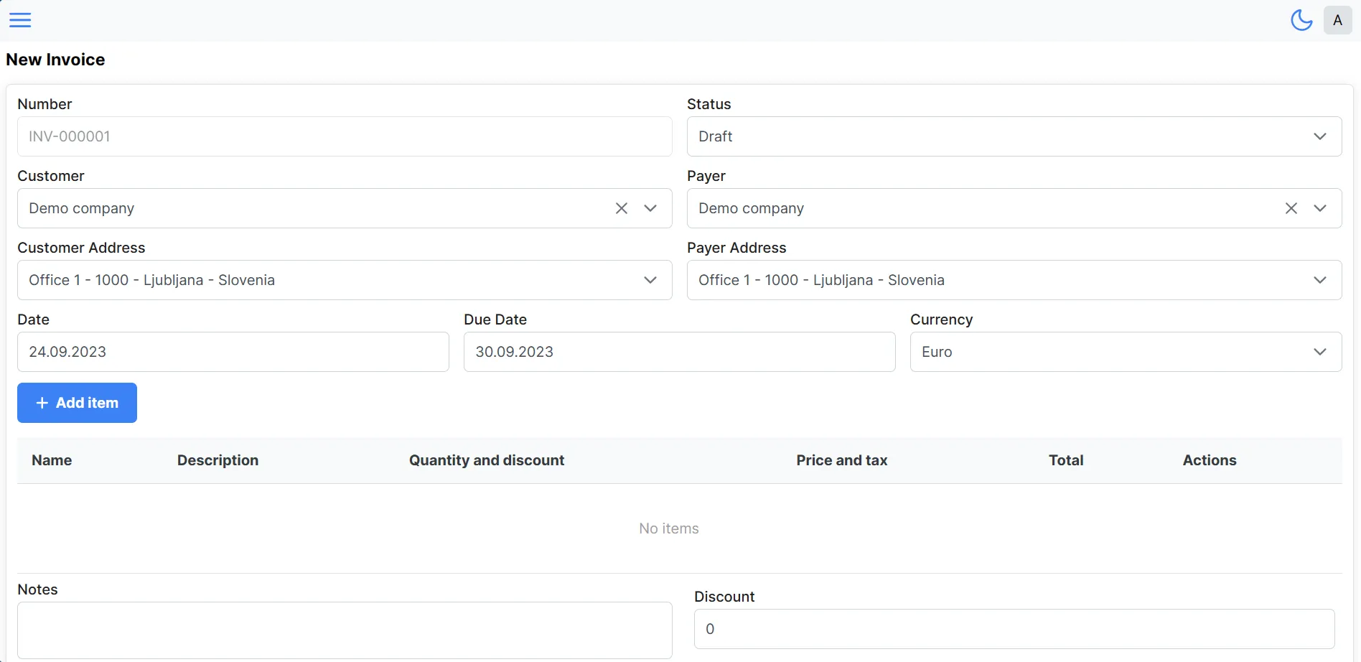The width and height of the screenshot is (1361, 662).
Task: Select the Name column header
Action: [52, 460]
